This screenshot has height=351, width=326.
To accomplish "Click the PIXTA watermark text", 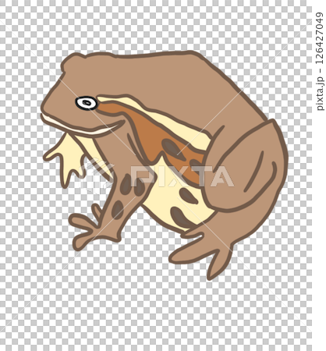I will point(182,176).
